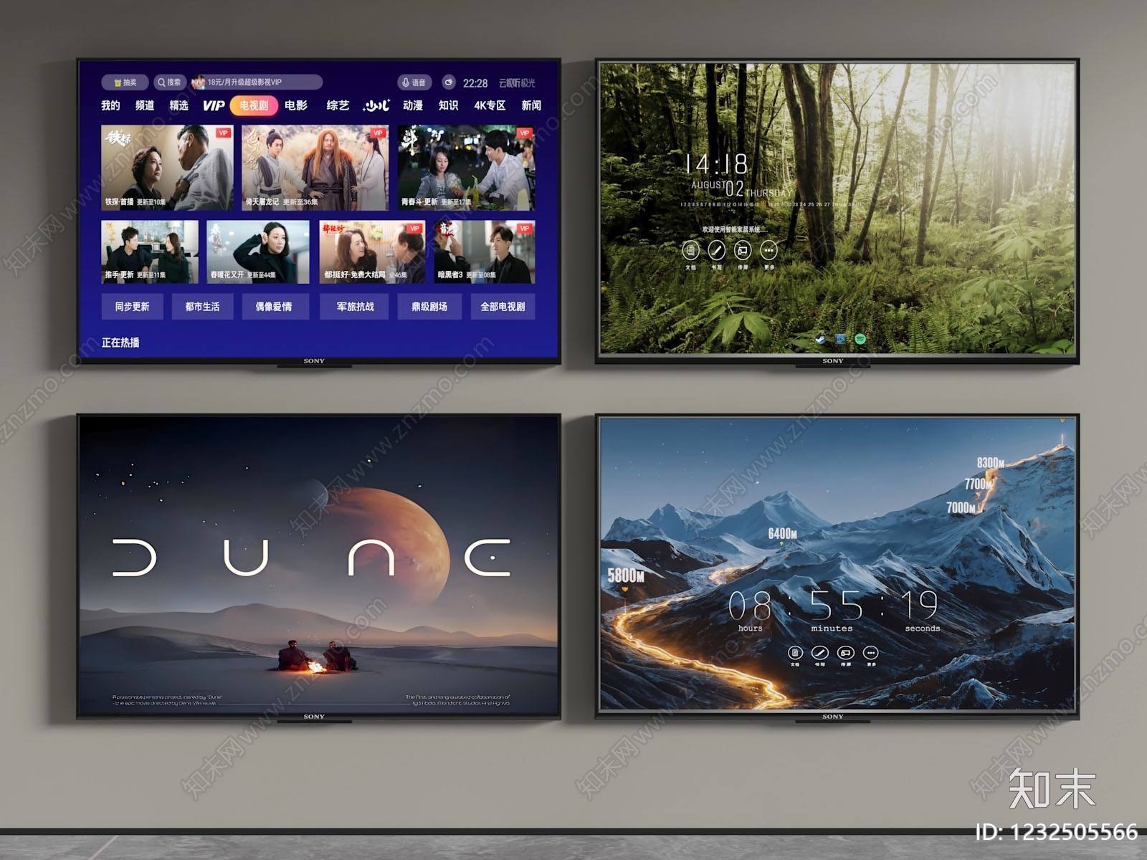Open the 搜索 search button
This screenshot has height=860, width=1147.
click(170, 82)
